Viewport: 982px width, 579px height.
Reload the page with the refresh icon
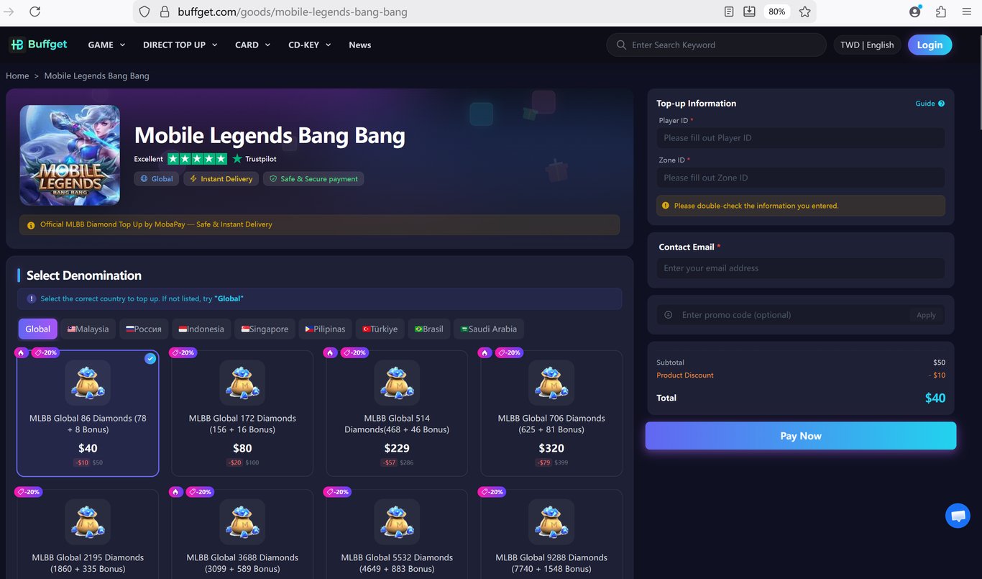35,12
